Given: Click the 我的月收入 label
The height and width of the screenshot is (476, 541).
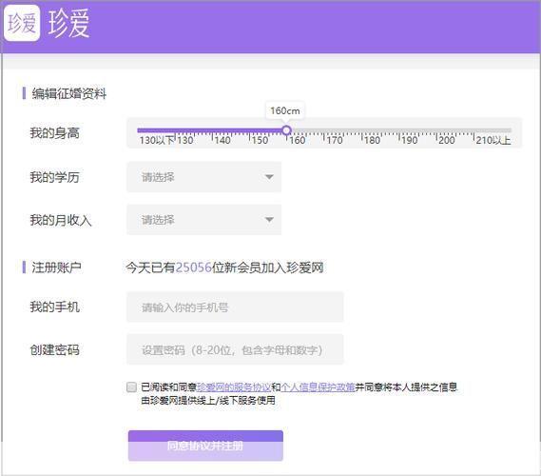Looking at the screenshot, I should (x=61, y=220).
